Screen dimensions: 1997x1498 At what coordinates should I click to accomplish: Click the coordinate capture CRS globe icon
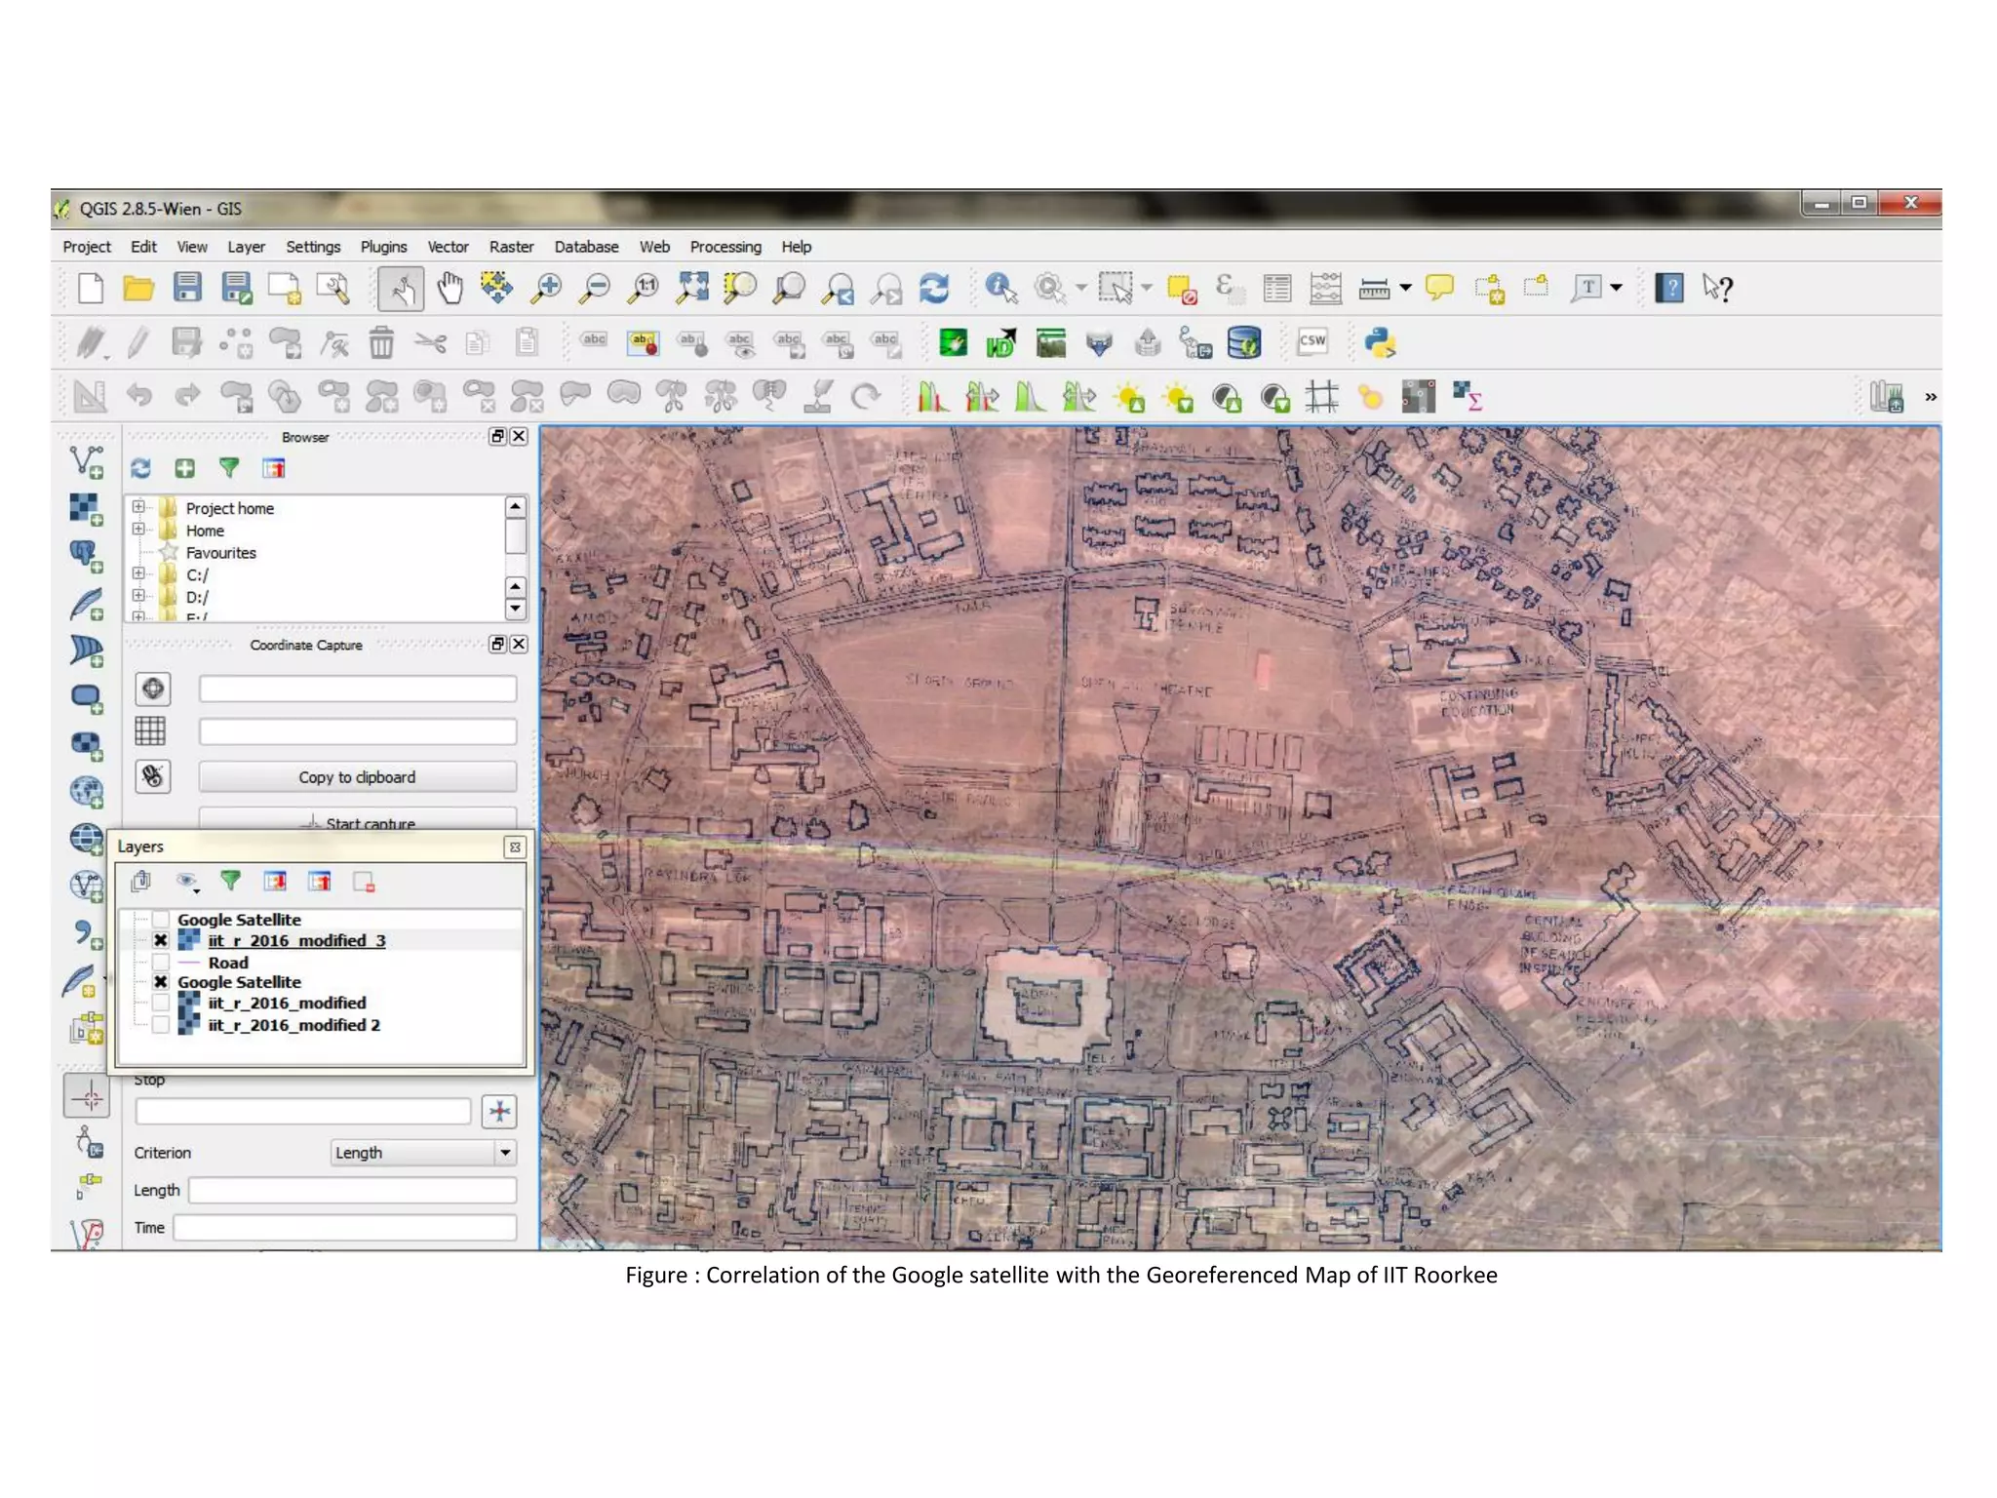pos(153,690)
